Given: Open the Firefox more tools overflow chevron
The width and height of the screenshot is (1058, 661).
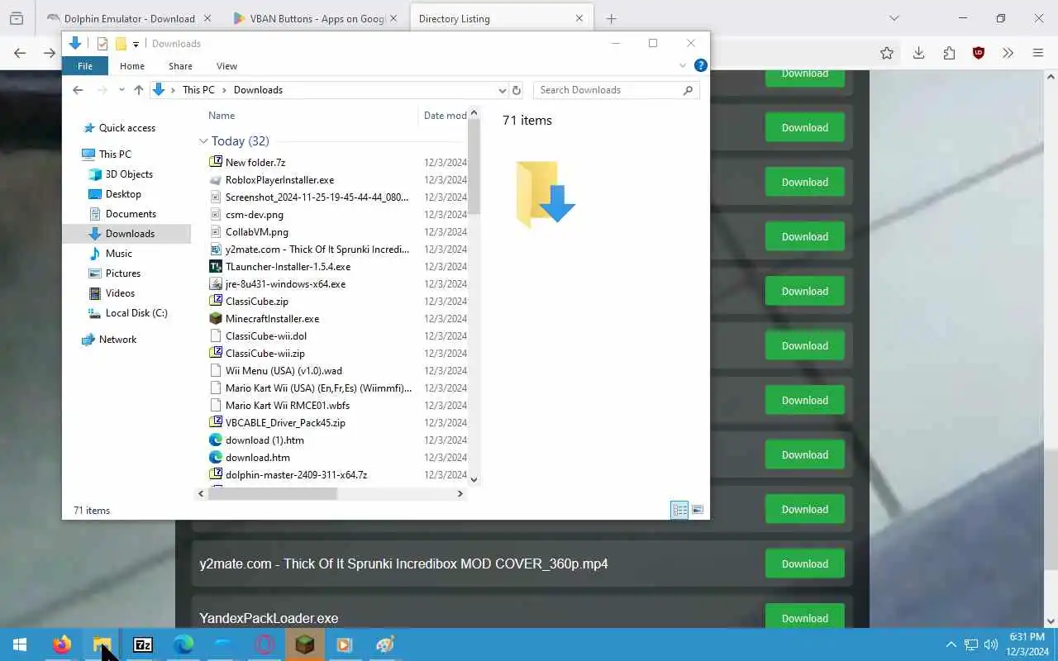Looking at the screenshot, I should click(1008, 53).
